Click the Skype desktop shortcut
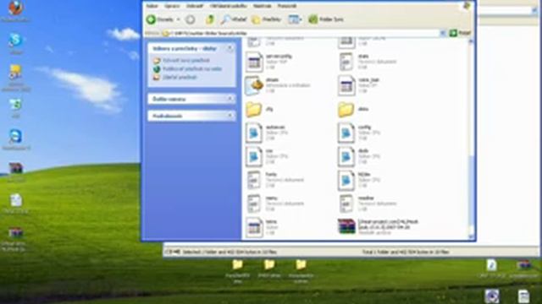 (x=15, y=40)
